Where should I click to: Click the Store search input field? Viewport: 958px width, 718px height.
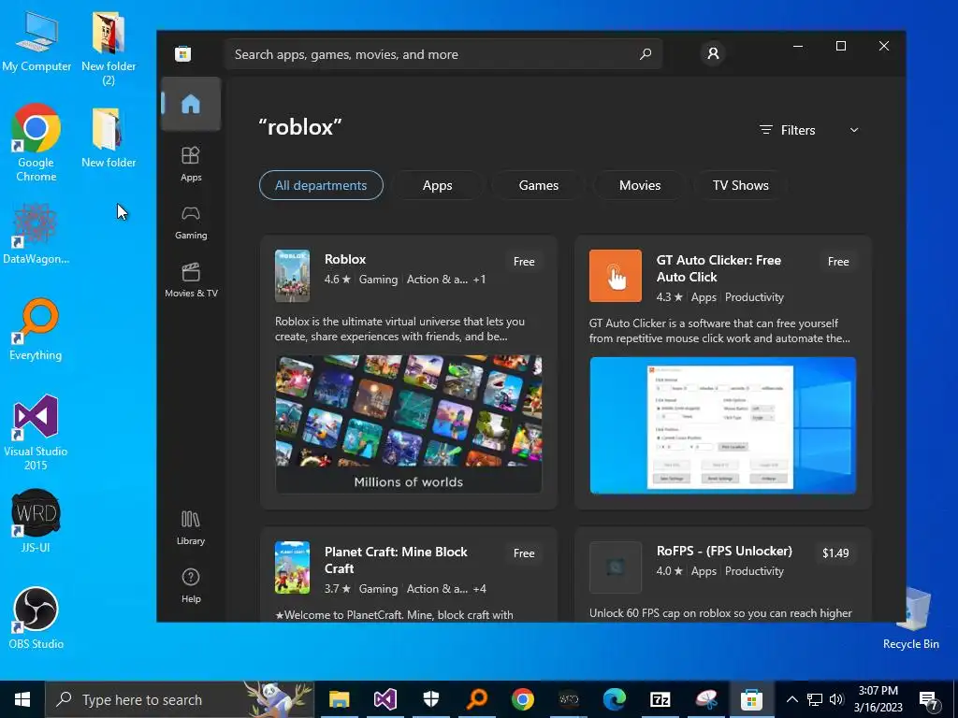click(443, 54)
